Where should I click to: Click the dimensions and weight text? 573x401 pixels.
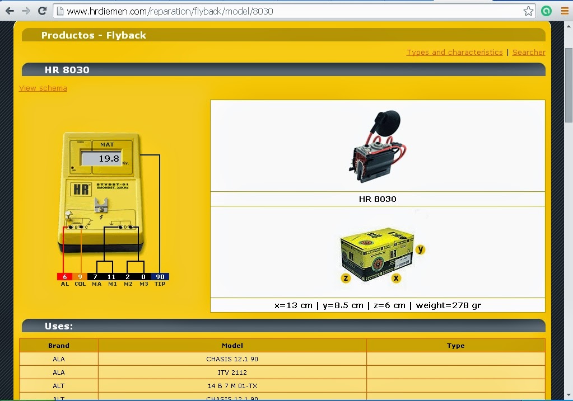tap(378, 305)
